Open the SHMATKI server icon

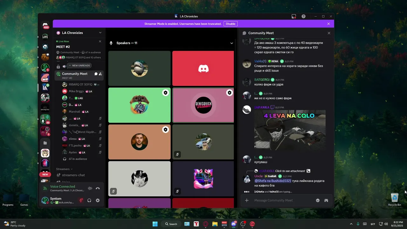(x=45, y=108)
